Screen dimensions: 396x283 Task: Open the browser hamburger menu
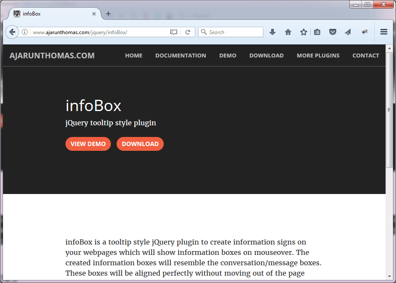[x=384, y=32]
